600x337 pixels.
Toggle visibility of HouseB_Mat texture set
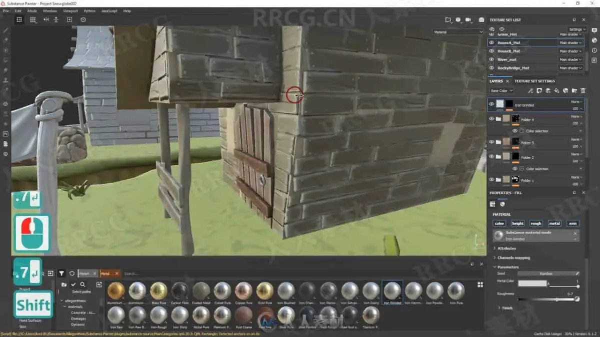(x=491, y=51)
